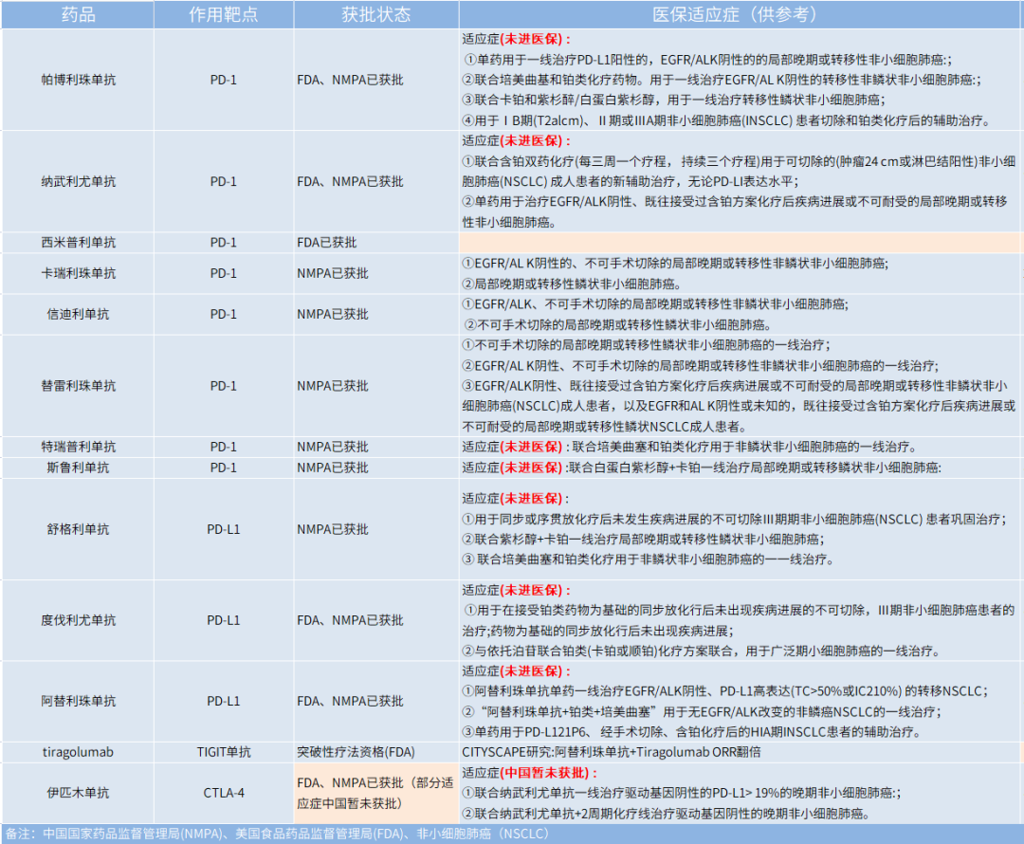Click the 医保适应症（供参考）column header
1024x844 pixels.
tap(741, 14)
